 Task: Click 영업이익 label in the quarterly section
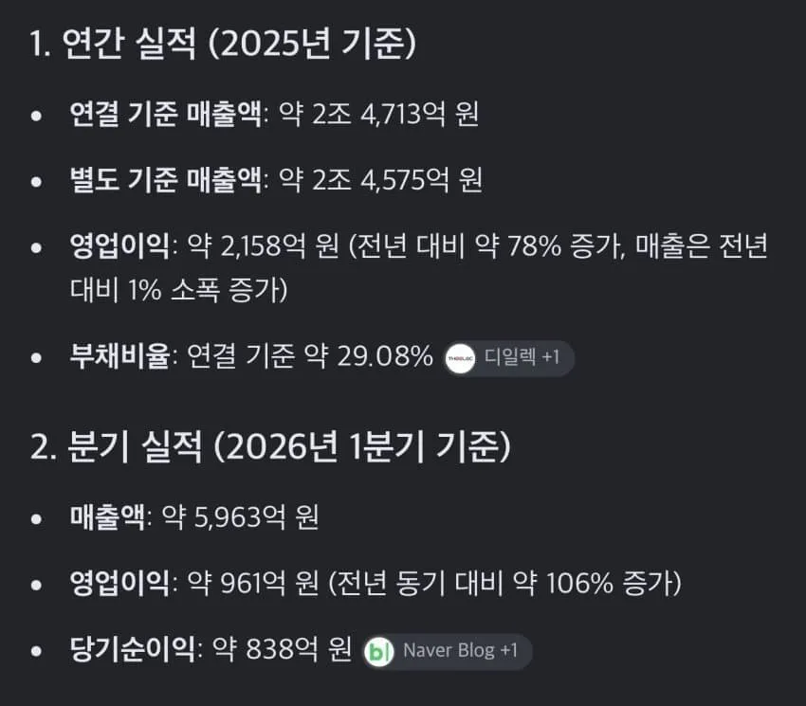119,583
